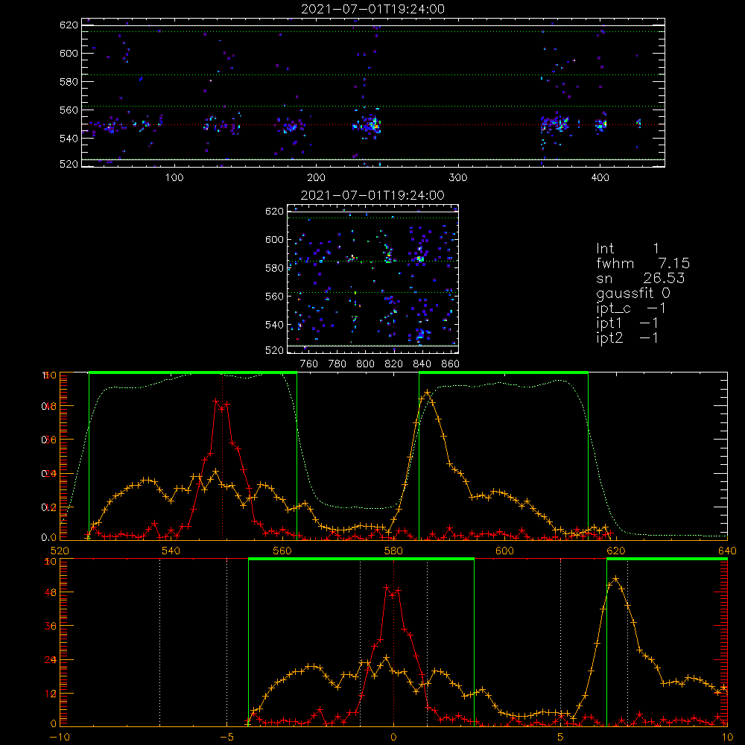Click the timestamp title above the small middle image
The width and height of the screenshot is (745, 745).
tap(373, 195)
